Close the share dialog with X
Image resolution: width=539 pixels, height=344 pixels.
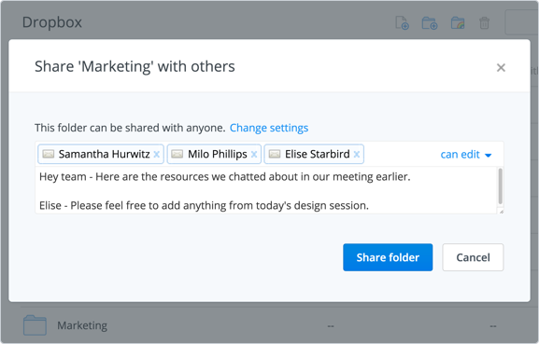click(x=501, y=67)
